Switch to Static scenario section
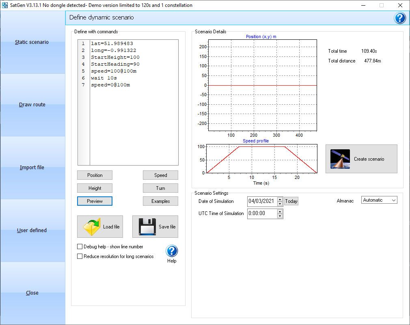Screen dimensions: 410x325 click(x=32, y=42)
